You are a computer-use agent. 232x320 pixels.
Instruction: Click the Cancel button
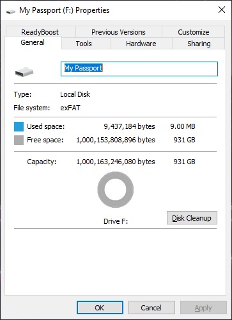pos(151,308)
